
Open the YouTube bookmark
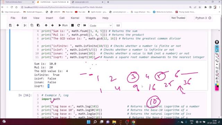(x=80, y=12)
